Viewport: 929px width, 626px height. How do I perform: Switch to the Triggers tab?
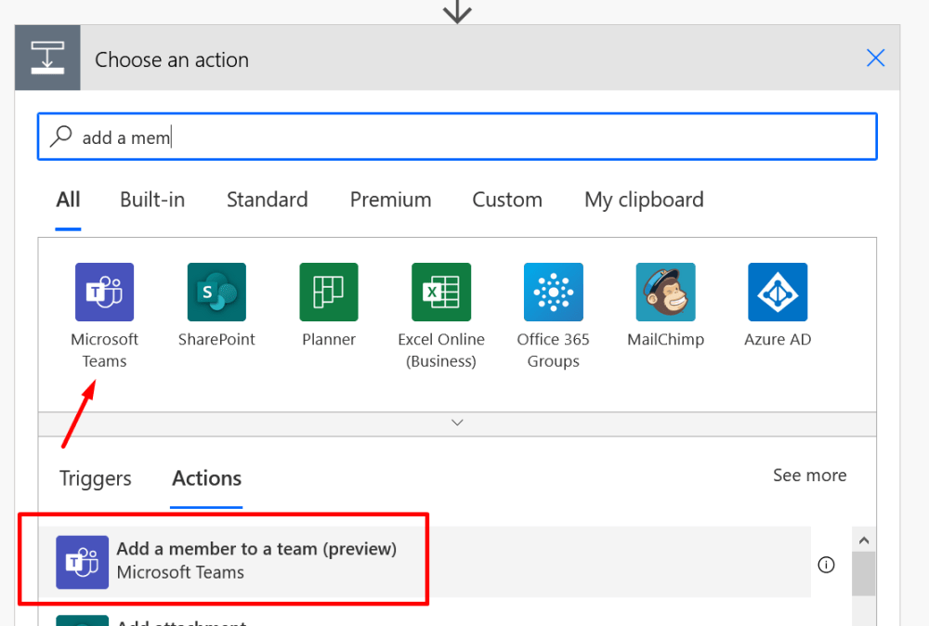click(x=95, y=478)
